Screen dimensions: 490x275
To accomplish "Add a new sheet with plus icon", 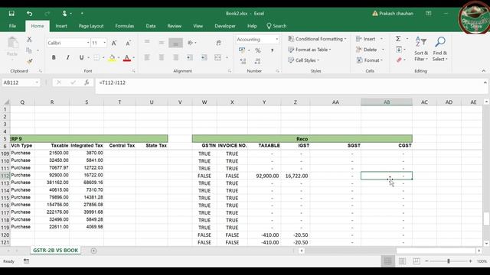I will click(x=93, y=251).
